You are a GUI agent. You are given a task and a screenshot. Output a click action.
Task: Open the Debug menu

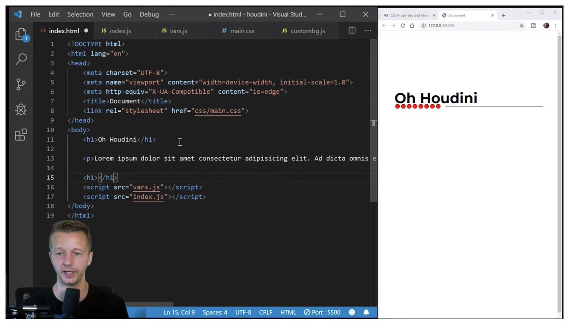click(x=149, y=14)
